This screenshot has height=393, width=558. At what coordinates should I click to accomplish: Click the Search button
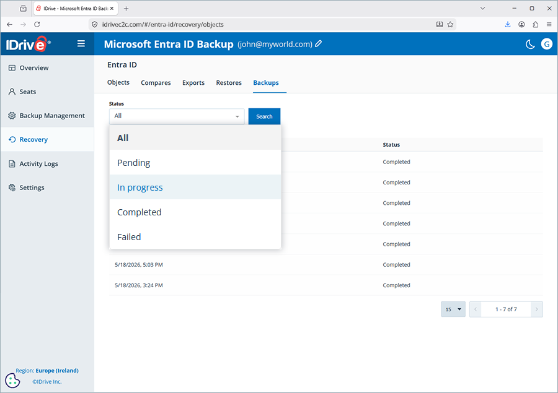(264, 116)
